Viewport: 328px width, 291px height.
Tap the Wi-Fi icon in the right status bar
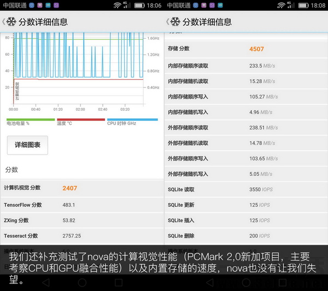pyautogui.click(x=281, y=5)
